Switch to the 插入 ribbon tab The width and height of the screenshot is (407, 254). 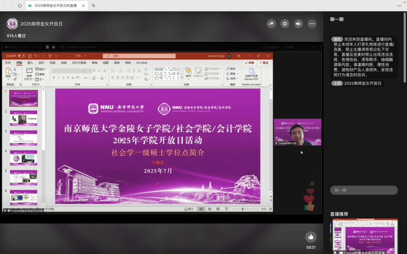point(30,63)
